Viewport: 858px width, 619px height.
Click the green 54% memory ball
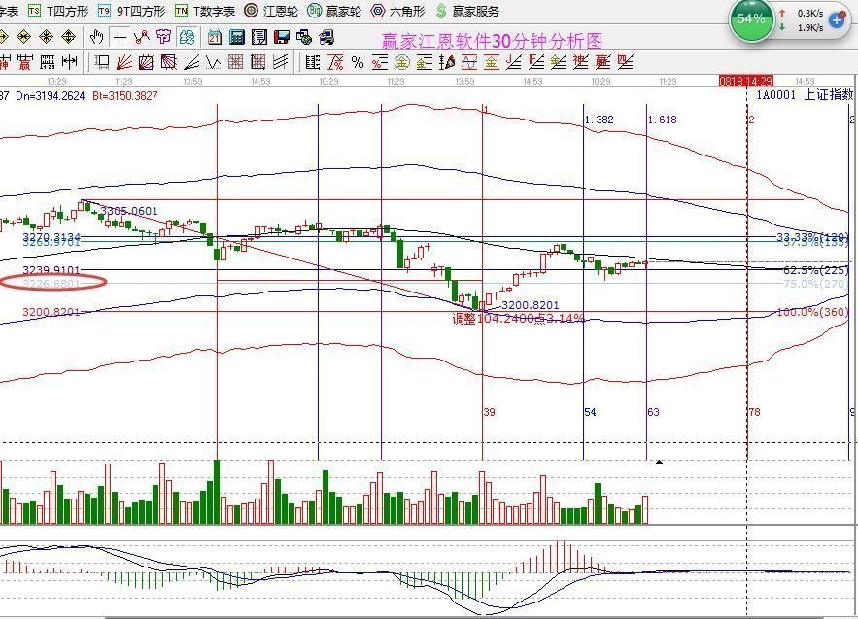click(x=751, y=19)
